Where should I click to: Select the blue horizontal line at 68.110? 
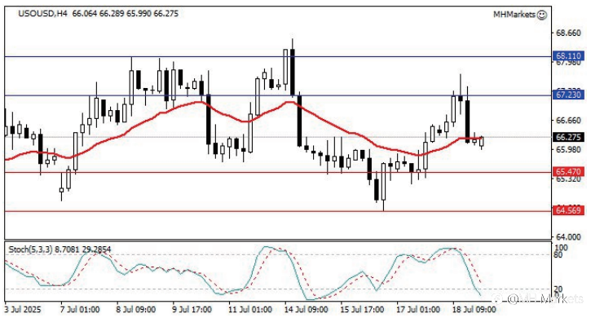[x=278, y=57]
